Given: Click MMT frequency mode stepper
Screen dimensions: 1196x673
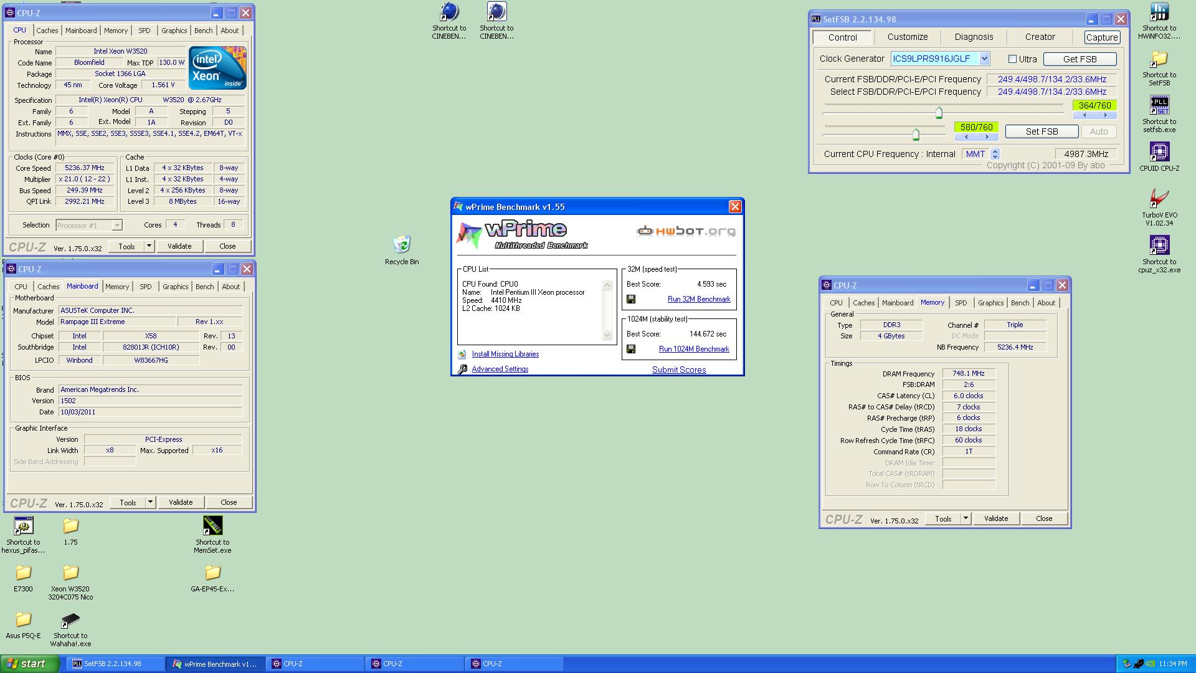Looking at the screenshot, I should [995, 154].
